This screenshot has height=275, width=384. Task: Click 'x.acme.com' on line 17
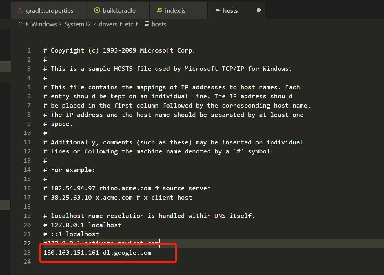pos(114,198)
